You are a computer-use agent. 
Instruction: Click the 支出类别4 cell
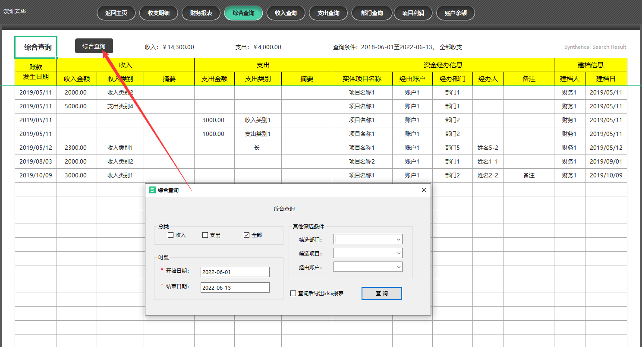tap(120, 106)
